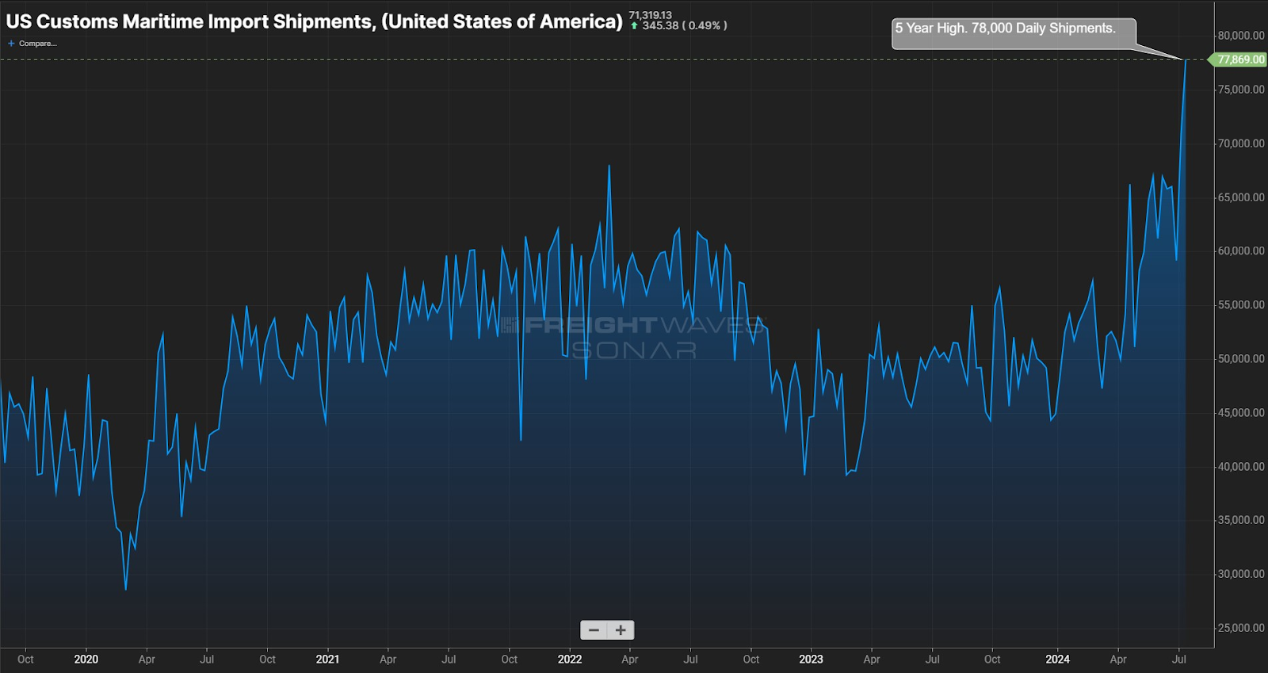Screen dimensions: 1268x673
Task: Click the zoom in plus button
Action: pos(621,630)
